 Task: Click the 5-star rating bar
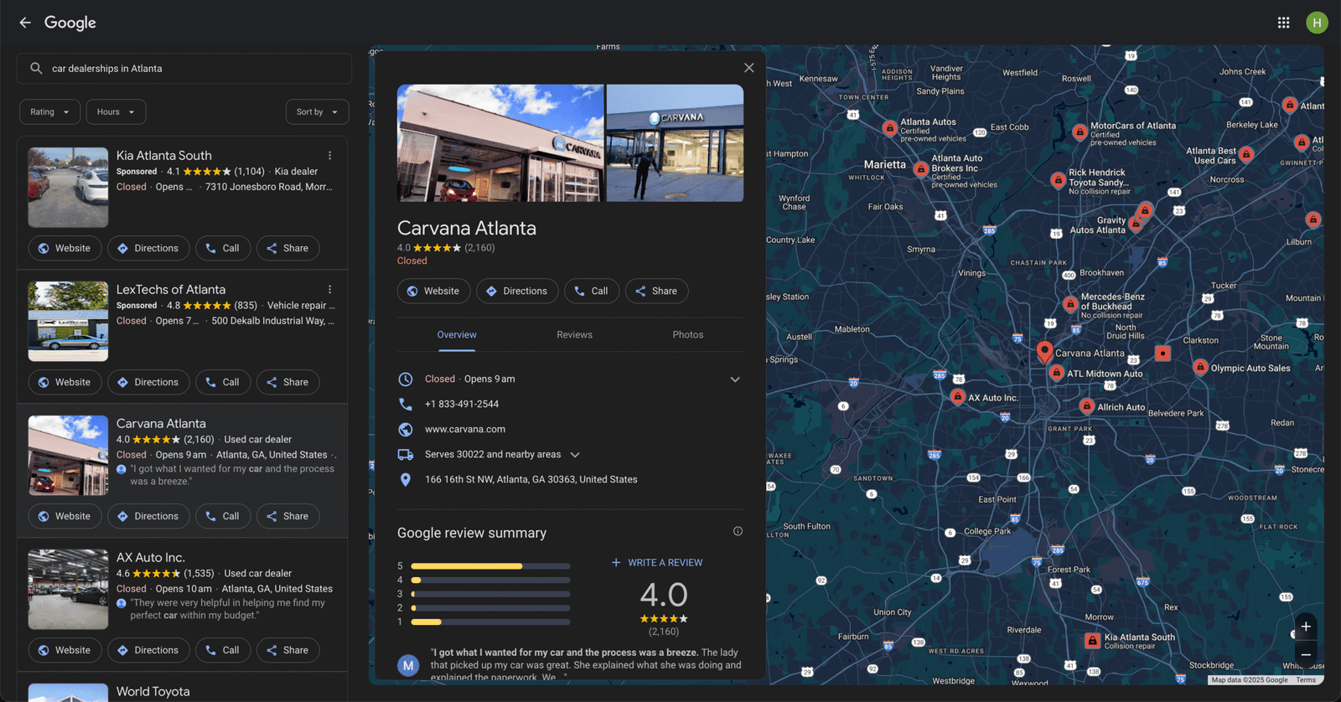[x=490, y=566]
